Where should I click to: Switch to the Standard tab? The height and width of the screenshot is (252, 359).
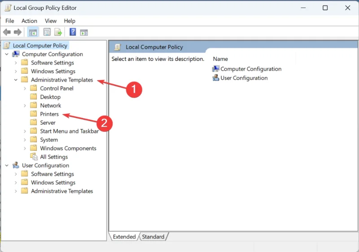pyautogui.click(x=153, y=237)
